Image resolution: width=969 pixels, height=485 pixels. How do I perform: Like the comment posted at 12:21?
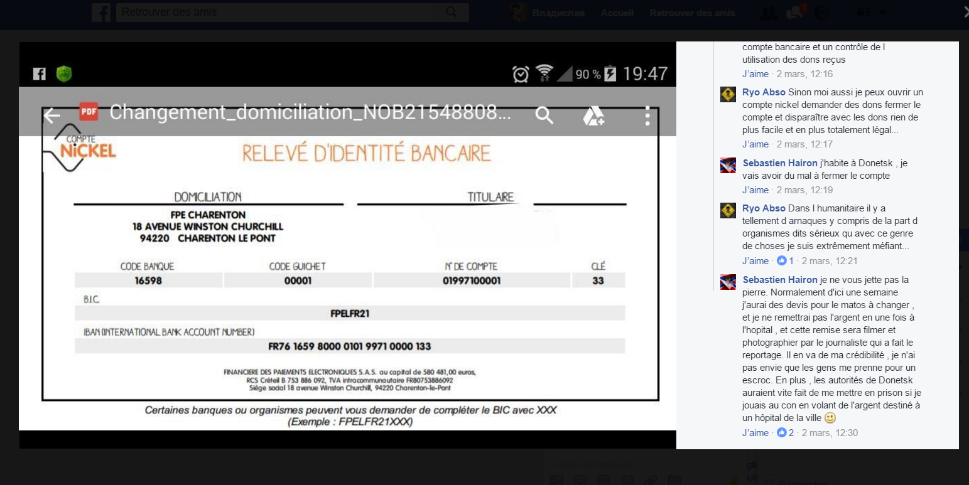755,261
